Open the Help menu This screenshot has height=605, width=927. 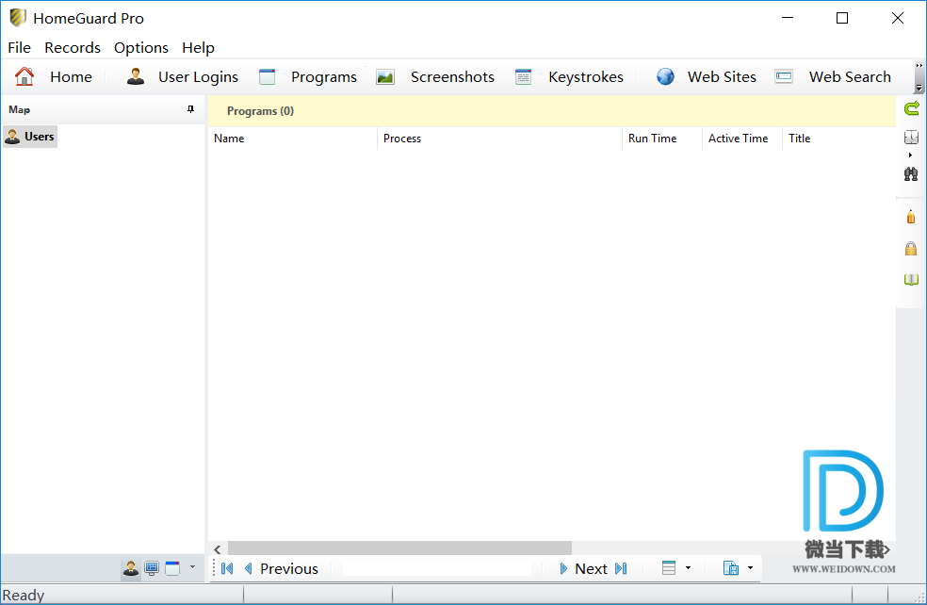(198, 48)
